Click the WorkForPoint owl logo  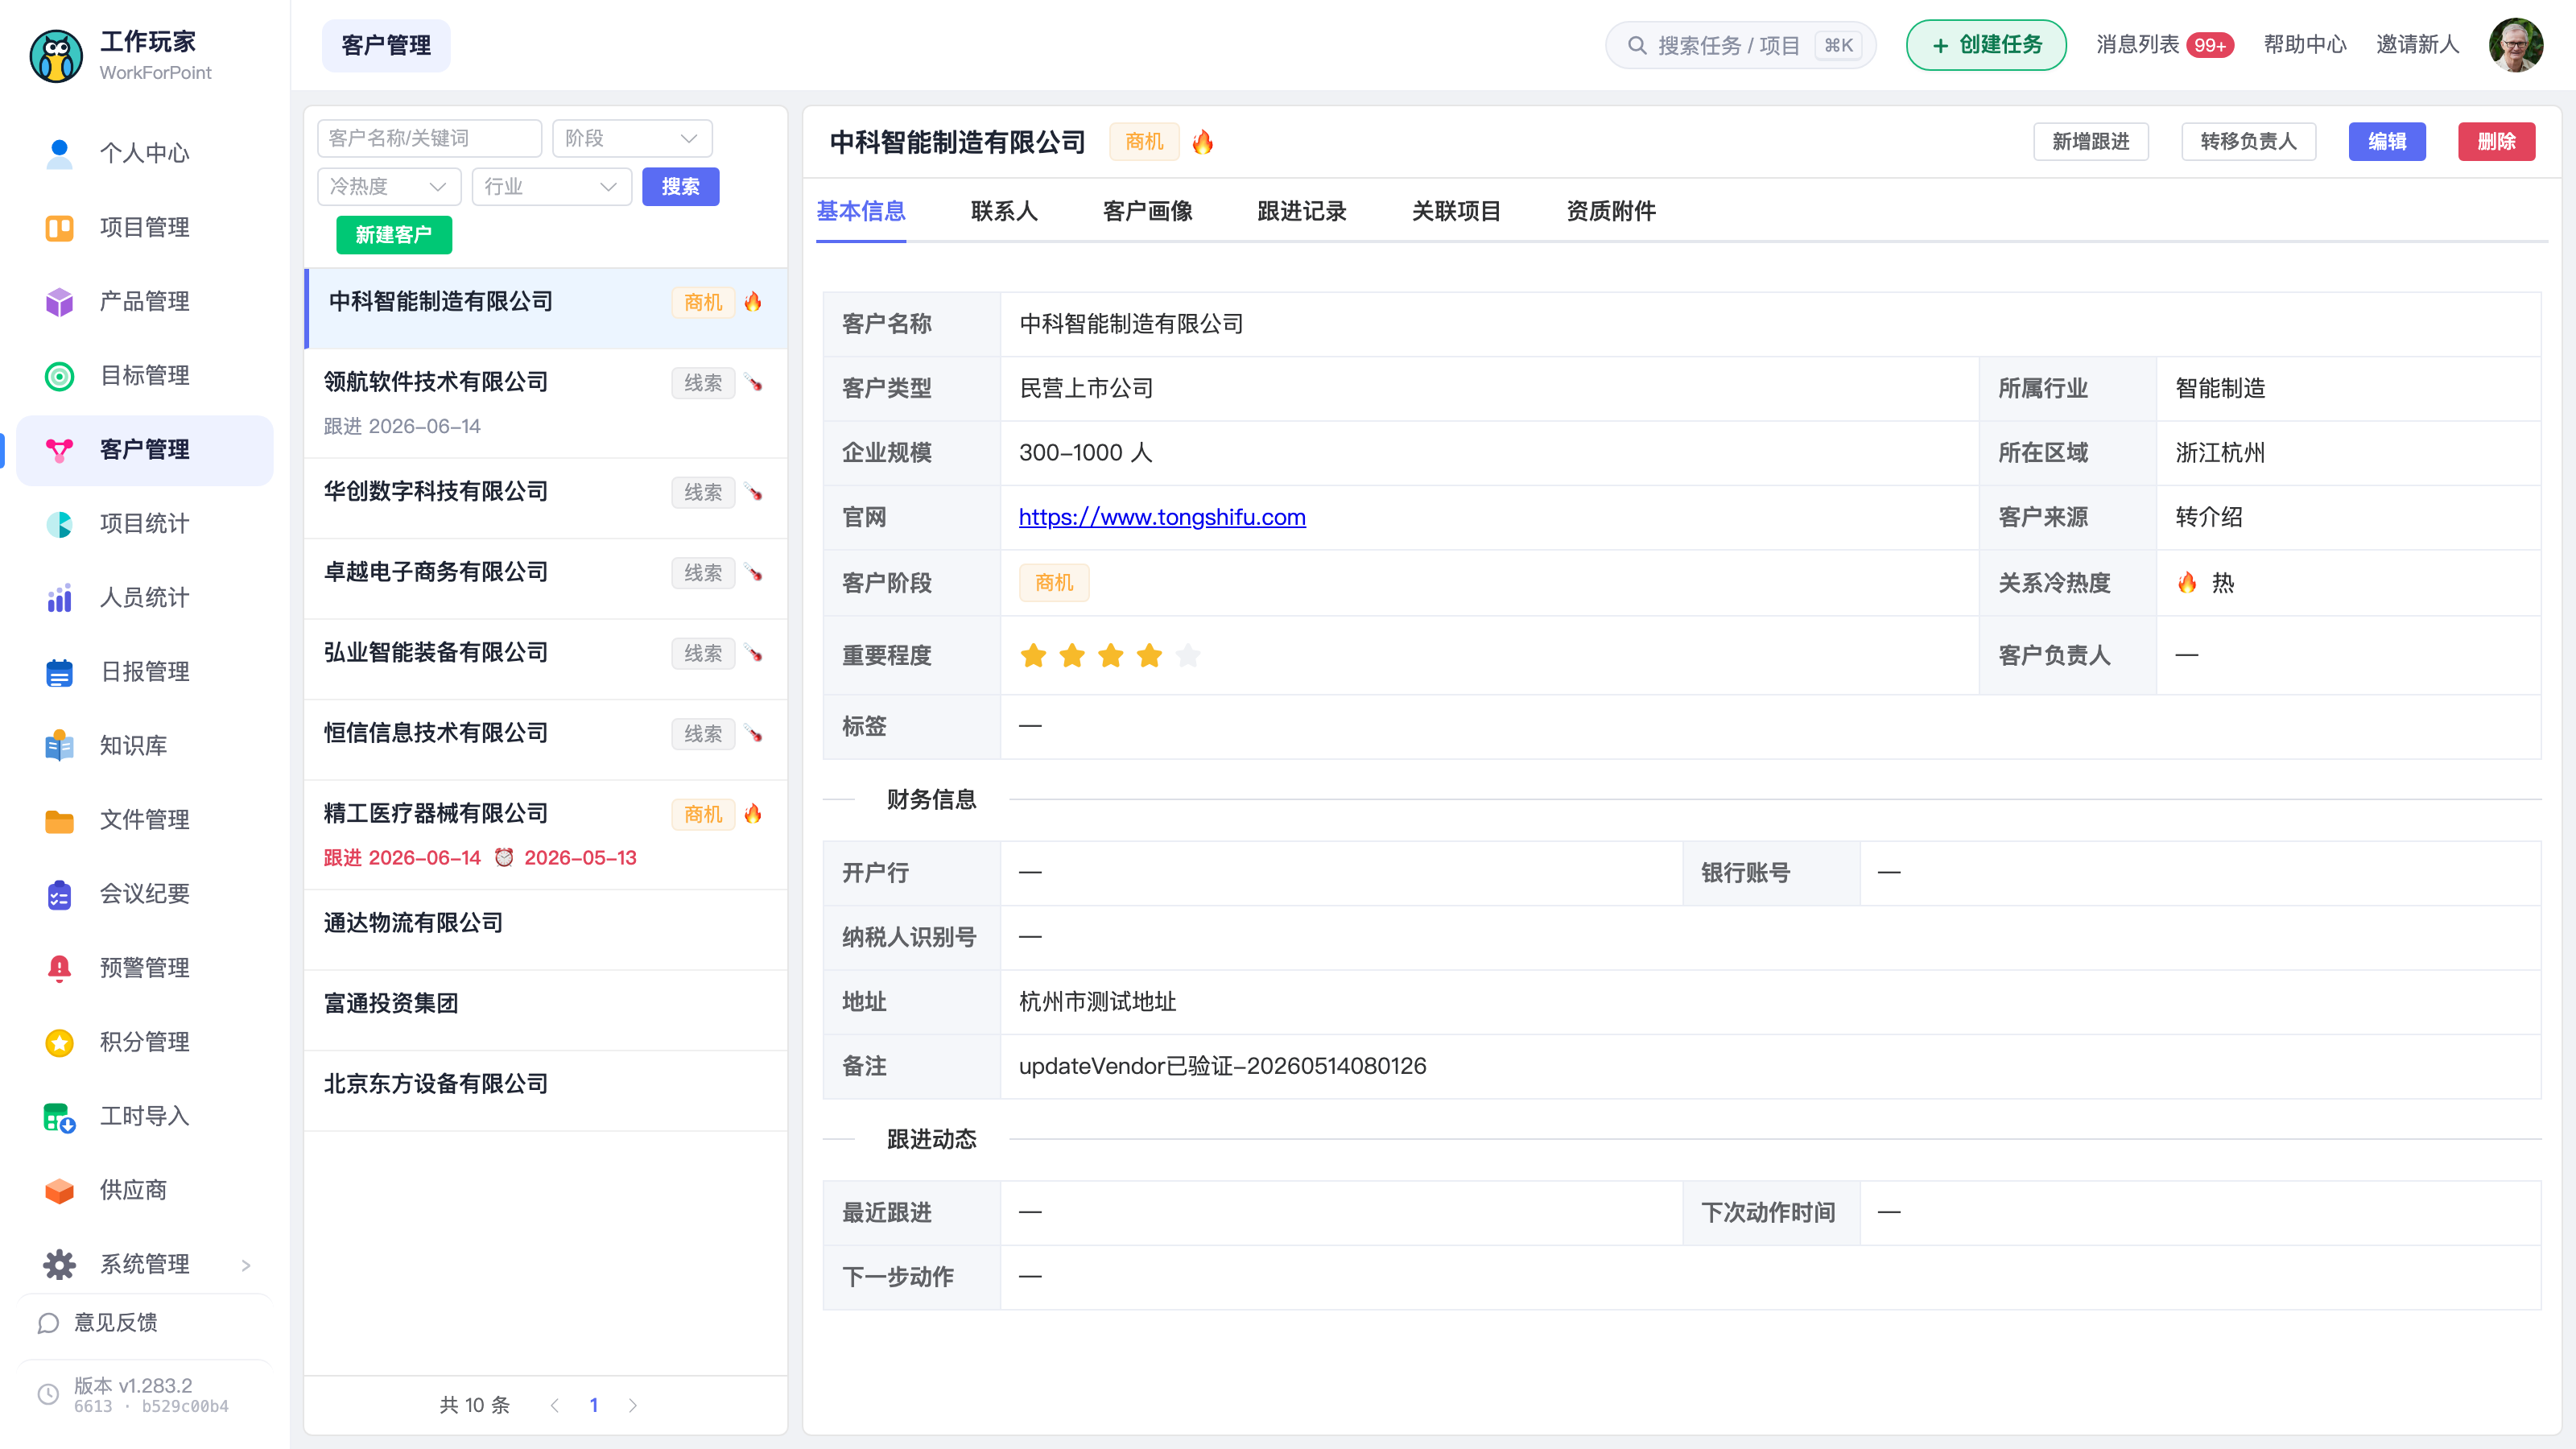(56, 55)
